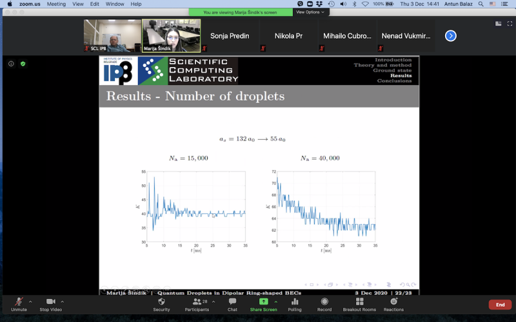The width and height of the screenshot is (516, 322).
Task: Open the Apple menu
Action: (10, 4)
